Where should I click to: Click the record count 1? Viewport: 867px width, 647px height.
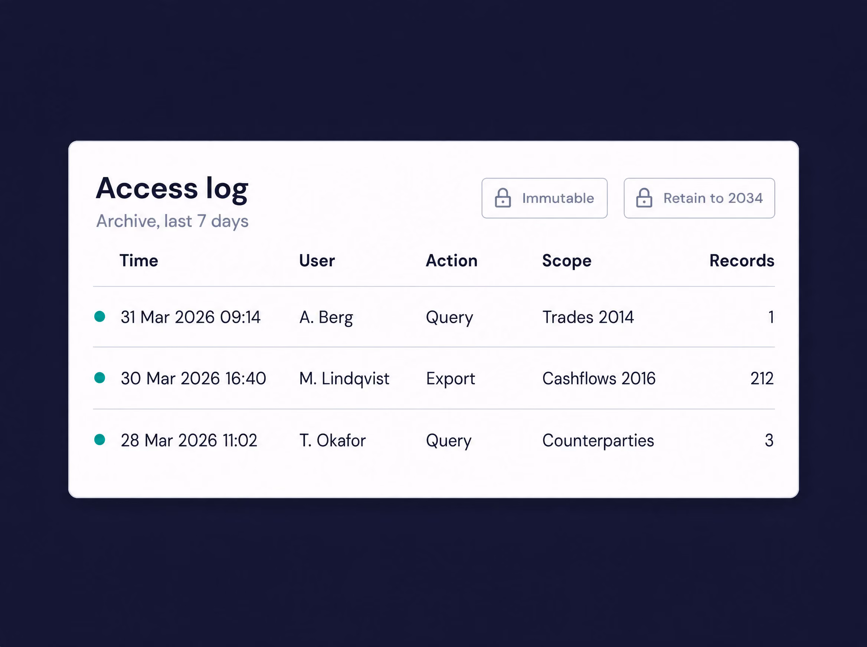click(x=771, y=317)
